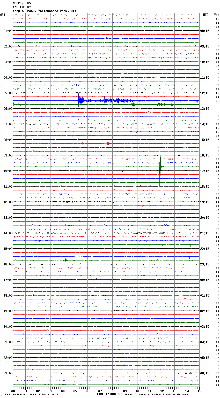The image size is (220, 398).
Task: Select the 23:00 MST time label
Action: click(8, 373)
